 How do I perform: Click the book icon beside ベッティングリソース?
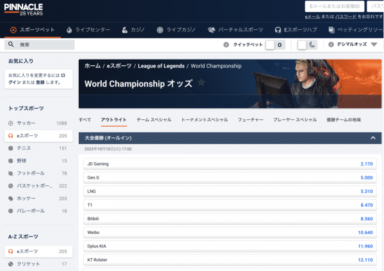(332, 30)
